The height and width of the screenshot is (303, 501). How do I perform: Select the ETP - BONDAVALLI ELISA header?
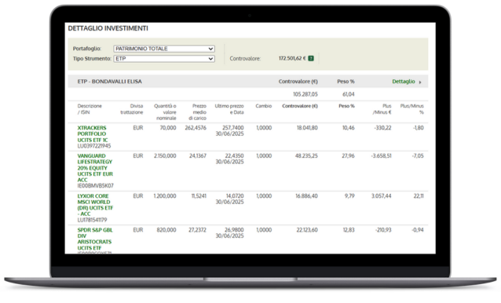point(110,82)
